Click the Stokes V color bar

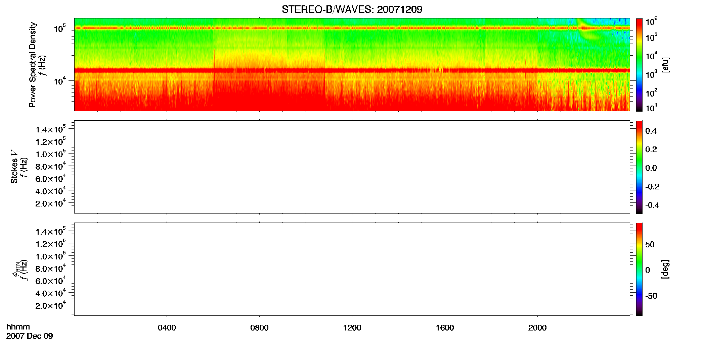pyautogui.click(x=639, y=167)
